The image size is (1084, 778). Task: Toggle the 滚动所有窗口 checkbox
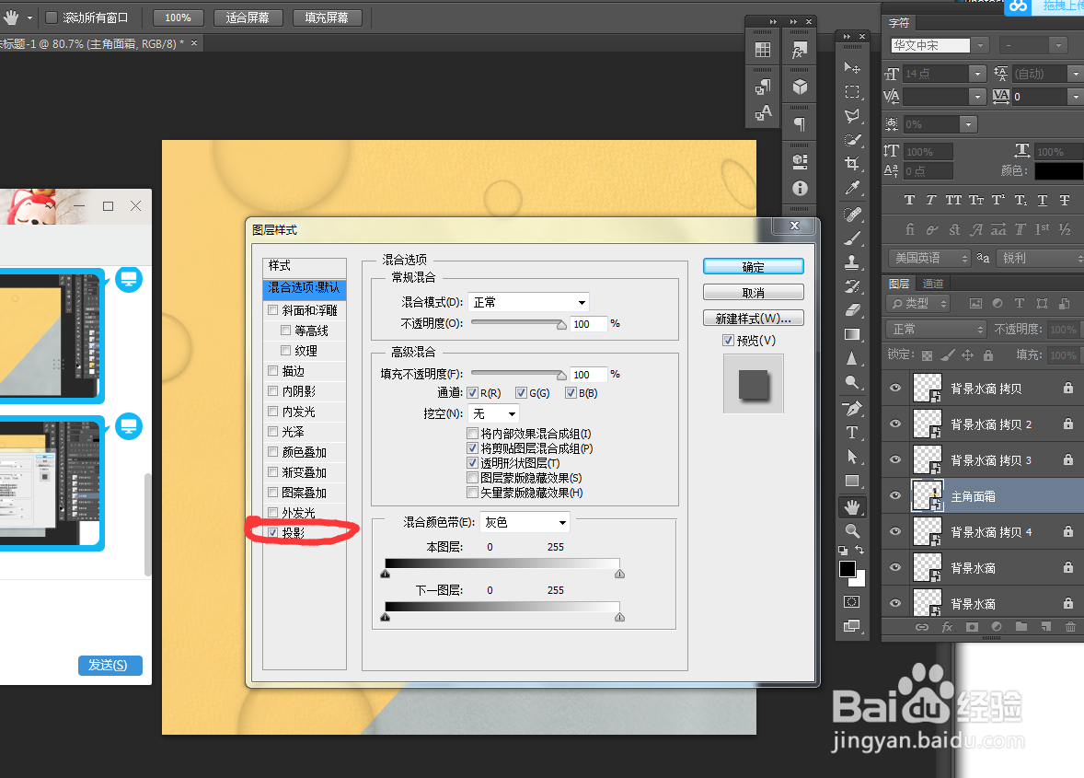52,17
